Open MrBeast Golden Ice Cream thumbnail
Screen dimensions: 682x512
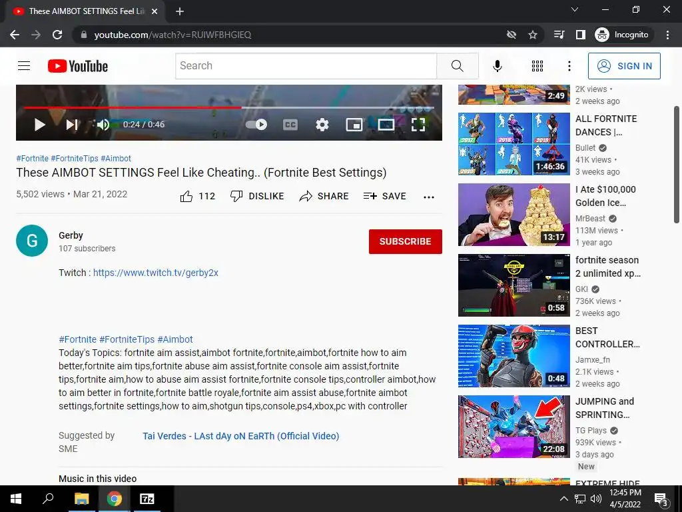click(513, 215)
